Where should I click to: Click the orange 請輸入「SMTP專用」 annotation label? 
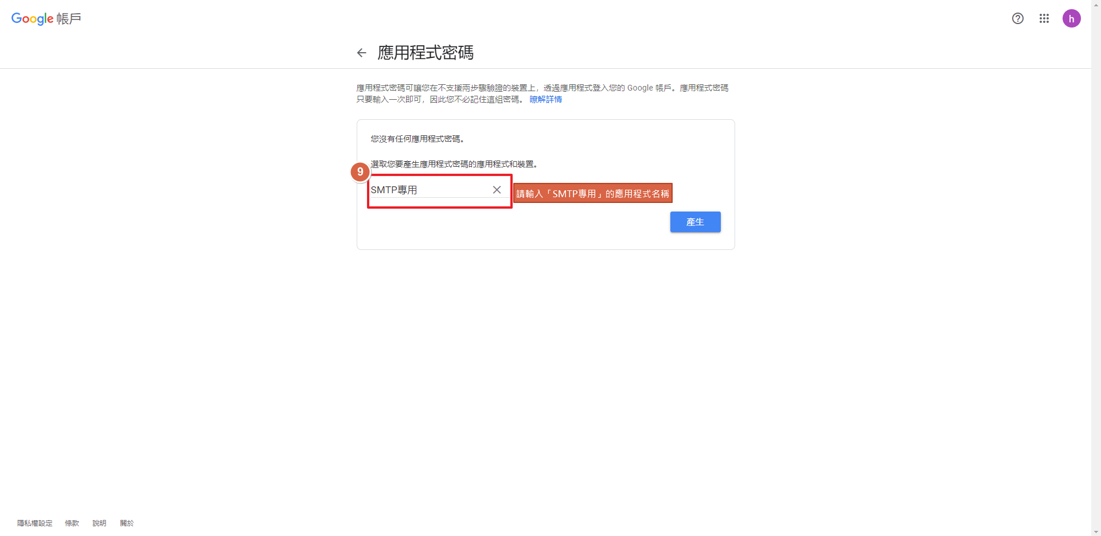pos(592,193)
